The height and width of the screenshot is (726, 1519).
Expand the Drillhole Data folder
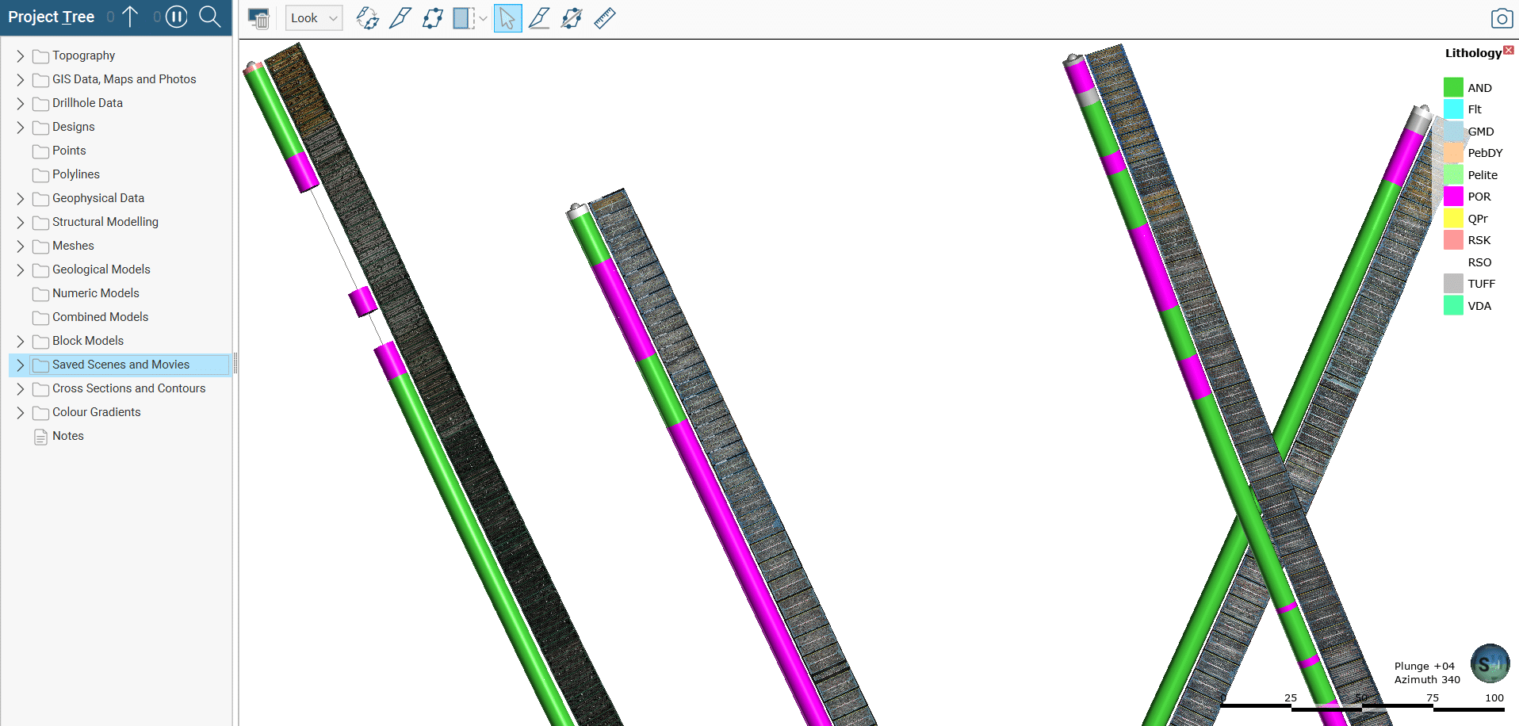21,104
